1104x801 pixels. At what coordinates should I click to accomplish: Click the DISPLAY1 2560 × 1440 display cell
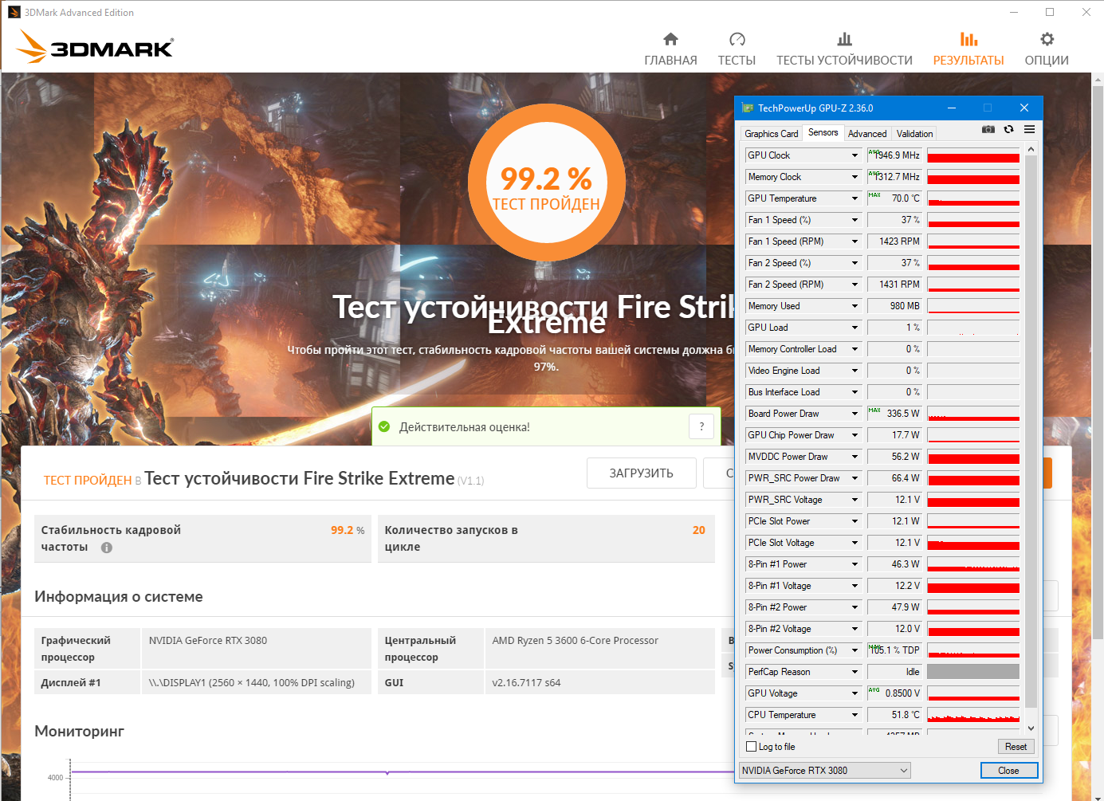257,683
